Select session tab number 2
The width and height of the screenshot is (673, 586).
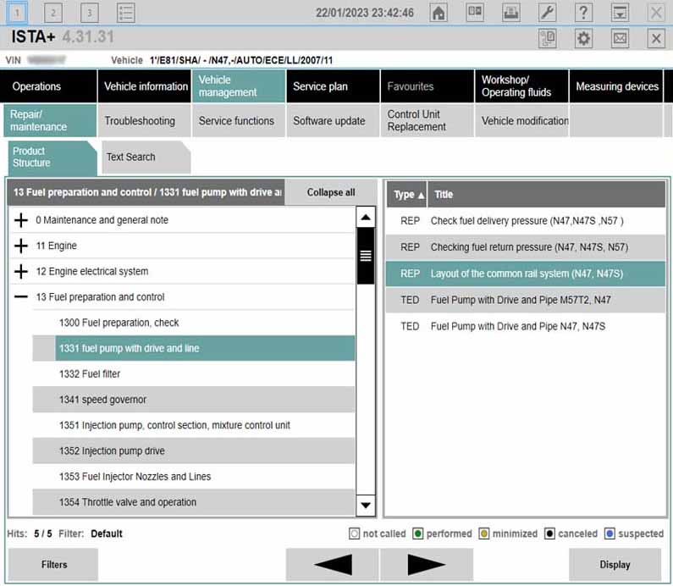[x=53, y=13]
